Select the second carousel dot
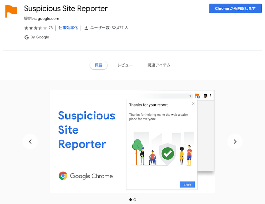Screen dimensions: 265x204 coord(135,200)
